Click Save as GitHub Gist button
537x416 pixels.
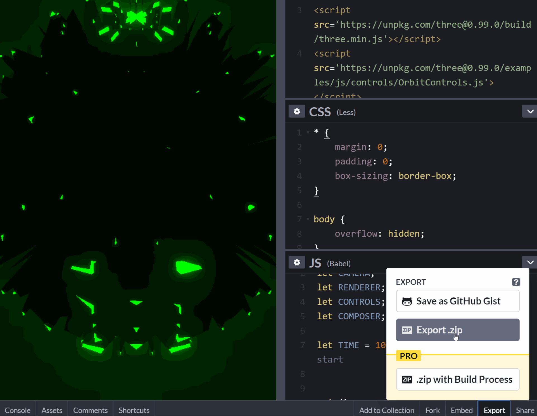(458, 301)
